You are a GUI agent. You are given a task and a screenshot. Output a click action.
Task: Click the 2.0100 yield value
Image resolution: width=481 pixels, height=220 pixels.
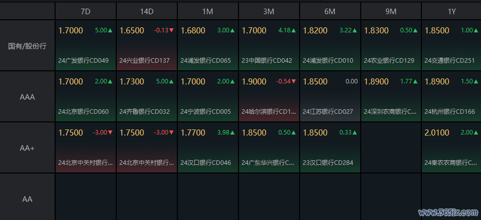click(437, 133)
